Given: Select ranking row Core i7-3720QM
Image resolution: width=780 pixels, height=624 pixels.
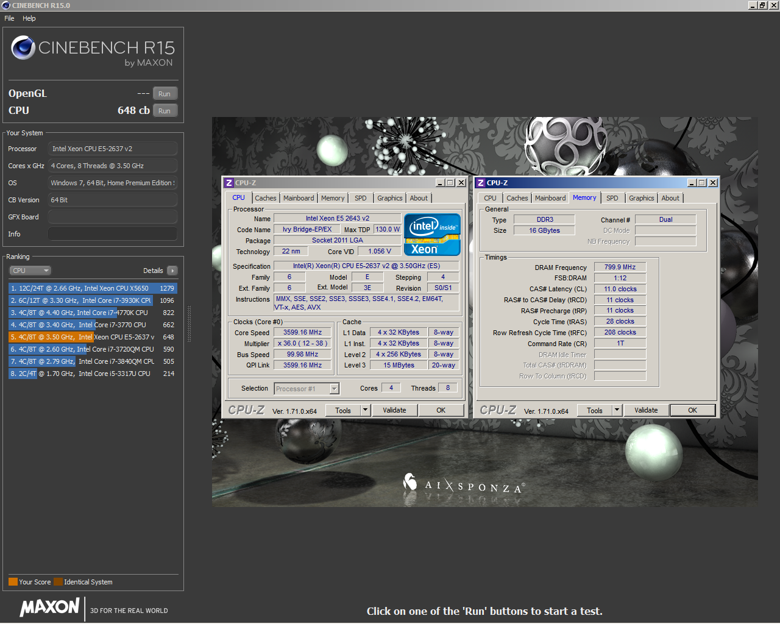Looking at the screenshot, I should click(93, 349).
